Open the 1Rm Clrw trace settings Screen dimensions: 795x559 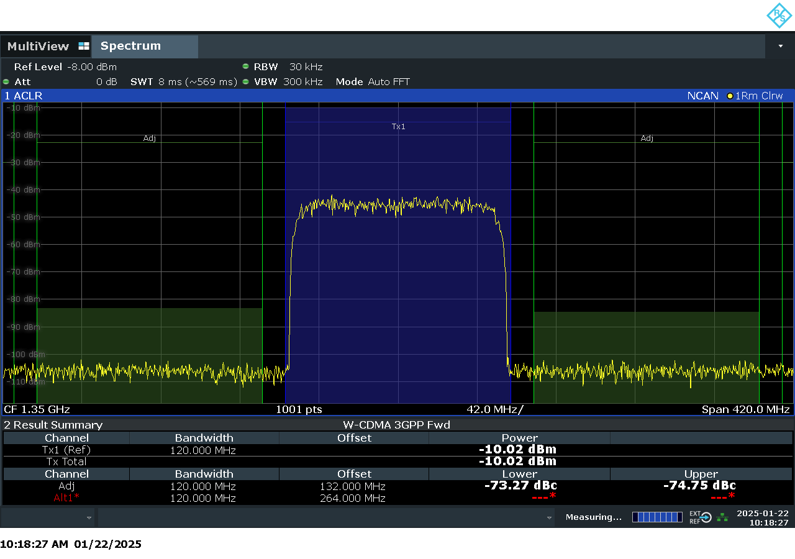coord(759,96)
